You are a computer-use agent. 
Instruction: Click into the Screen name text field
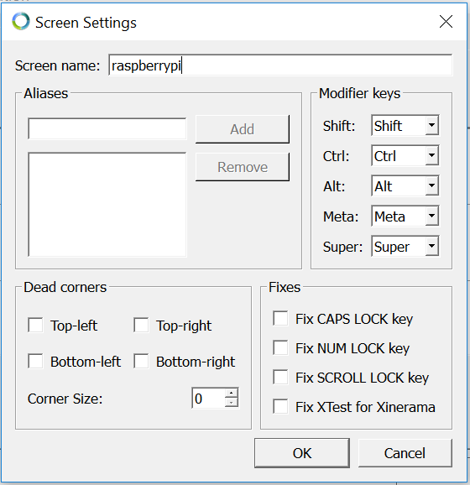280,65
